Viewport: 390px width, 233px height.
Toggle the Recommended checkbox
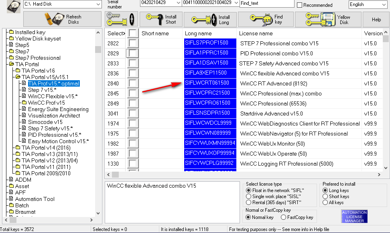click(300, 5)
